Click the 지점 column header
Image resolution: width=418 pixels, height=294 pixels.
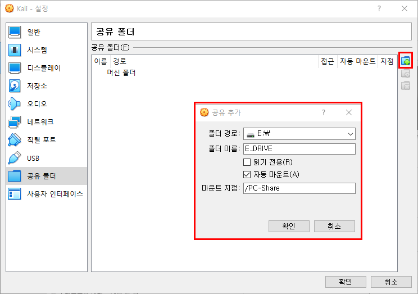[387, 61]
